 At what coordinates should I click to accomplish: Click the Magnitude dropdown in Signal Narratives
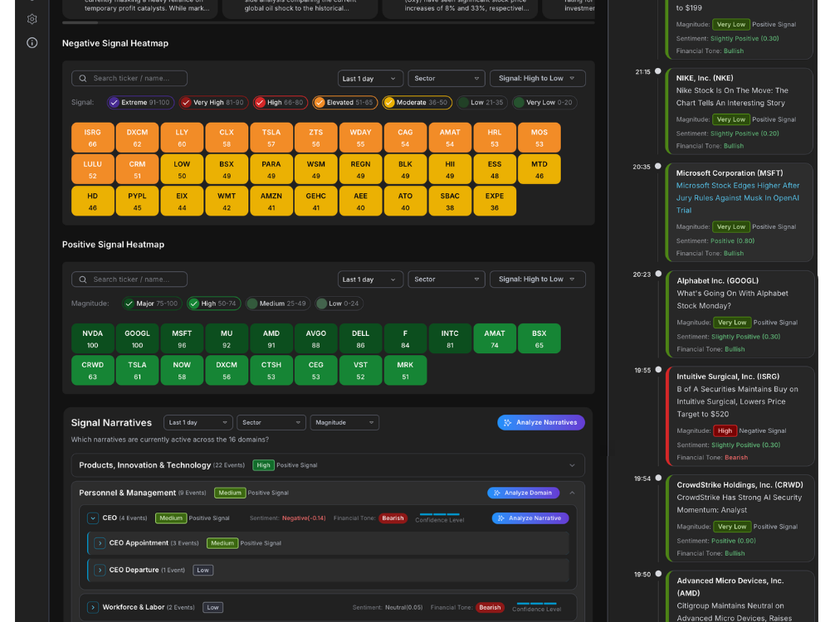click(344, 423)
